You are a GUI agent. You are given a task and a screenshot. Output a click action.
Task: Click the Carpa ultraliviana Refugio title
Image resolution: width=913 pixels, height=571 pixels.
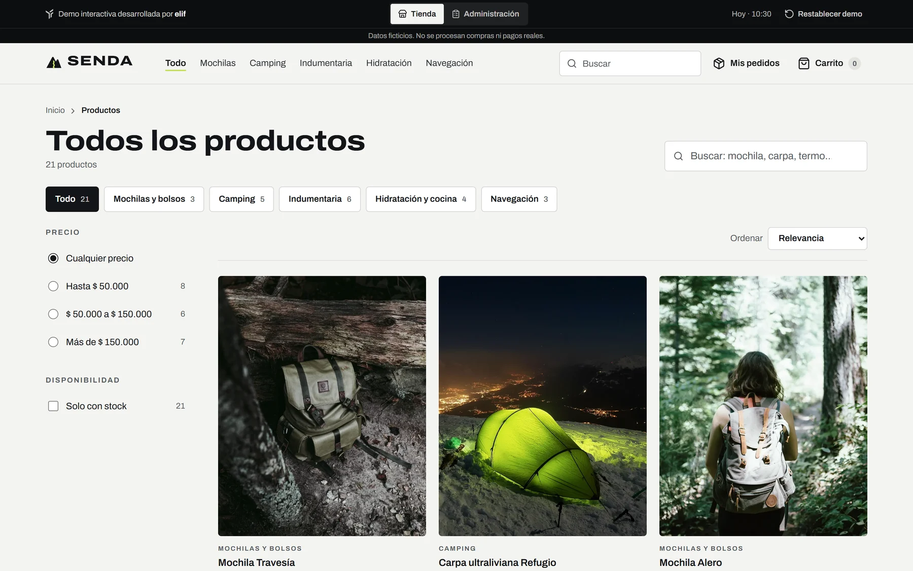coord(497,562)
